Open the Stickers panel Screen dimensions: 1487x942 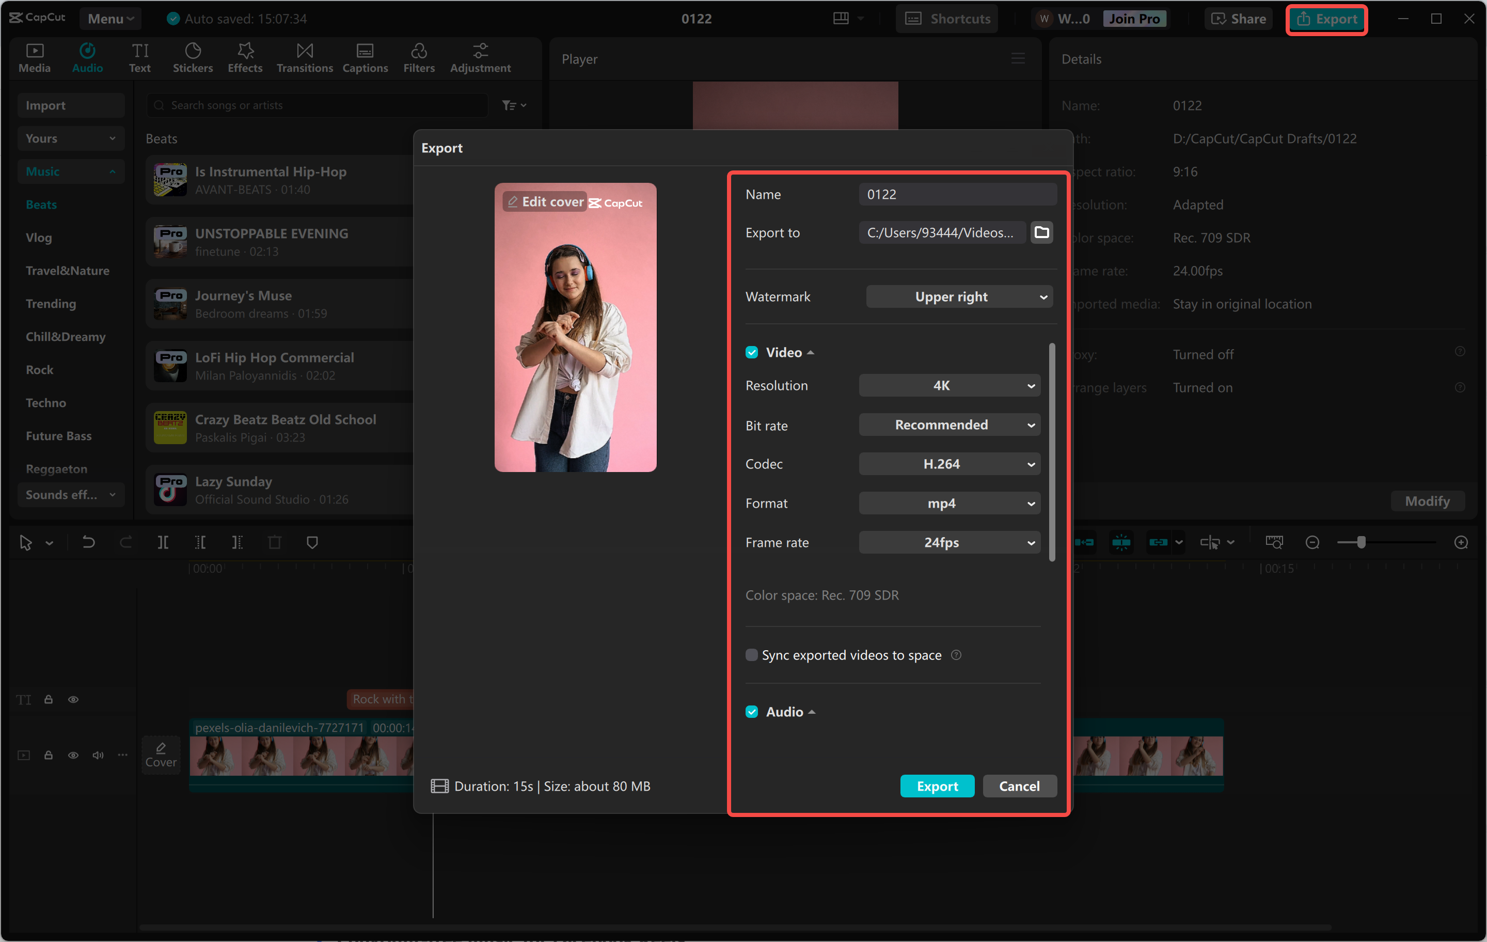193,57
